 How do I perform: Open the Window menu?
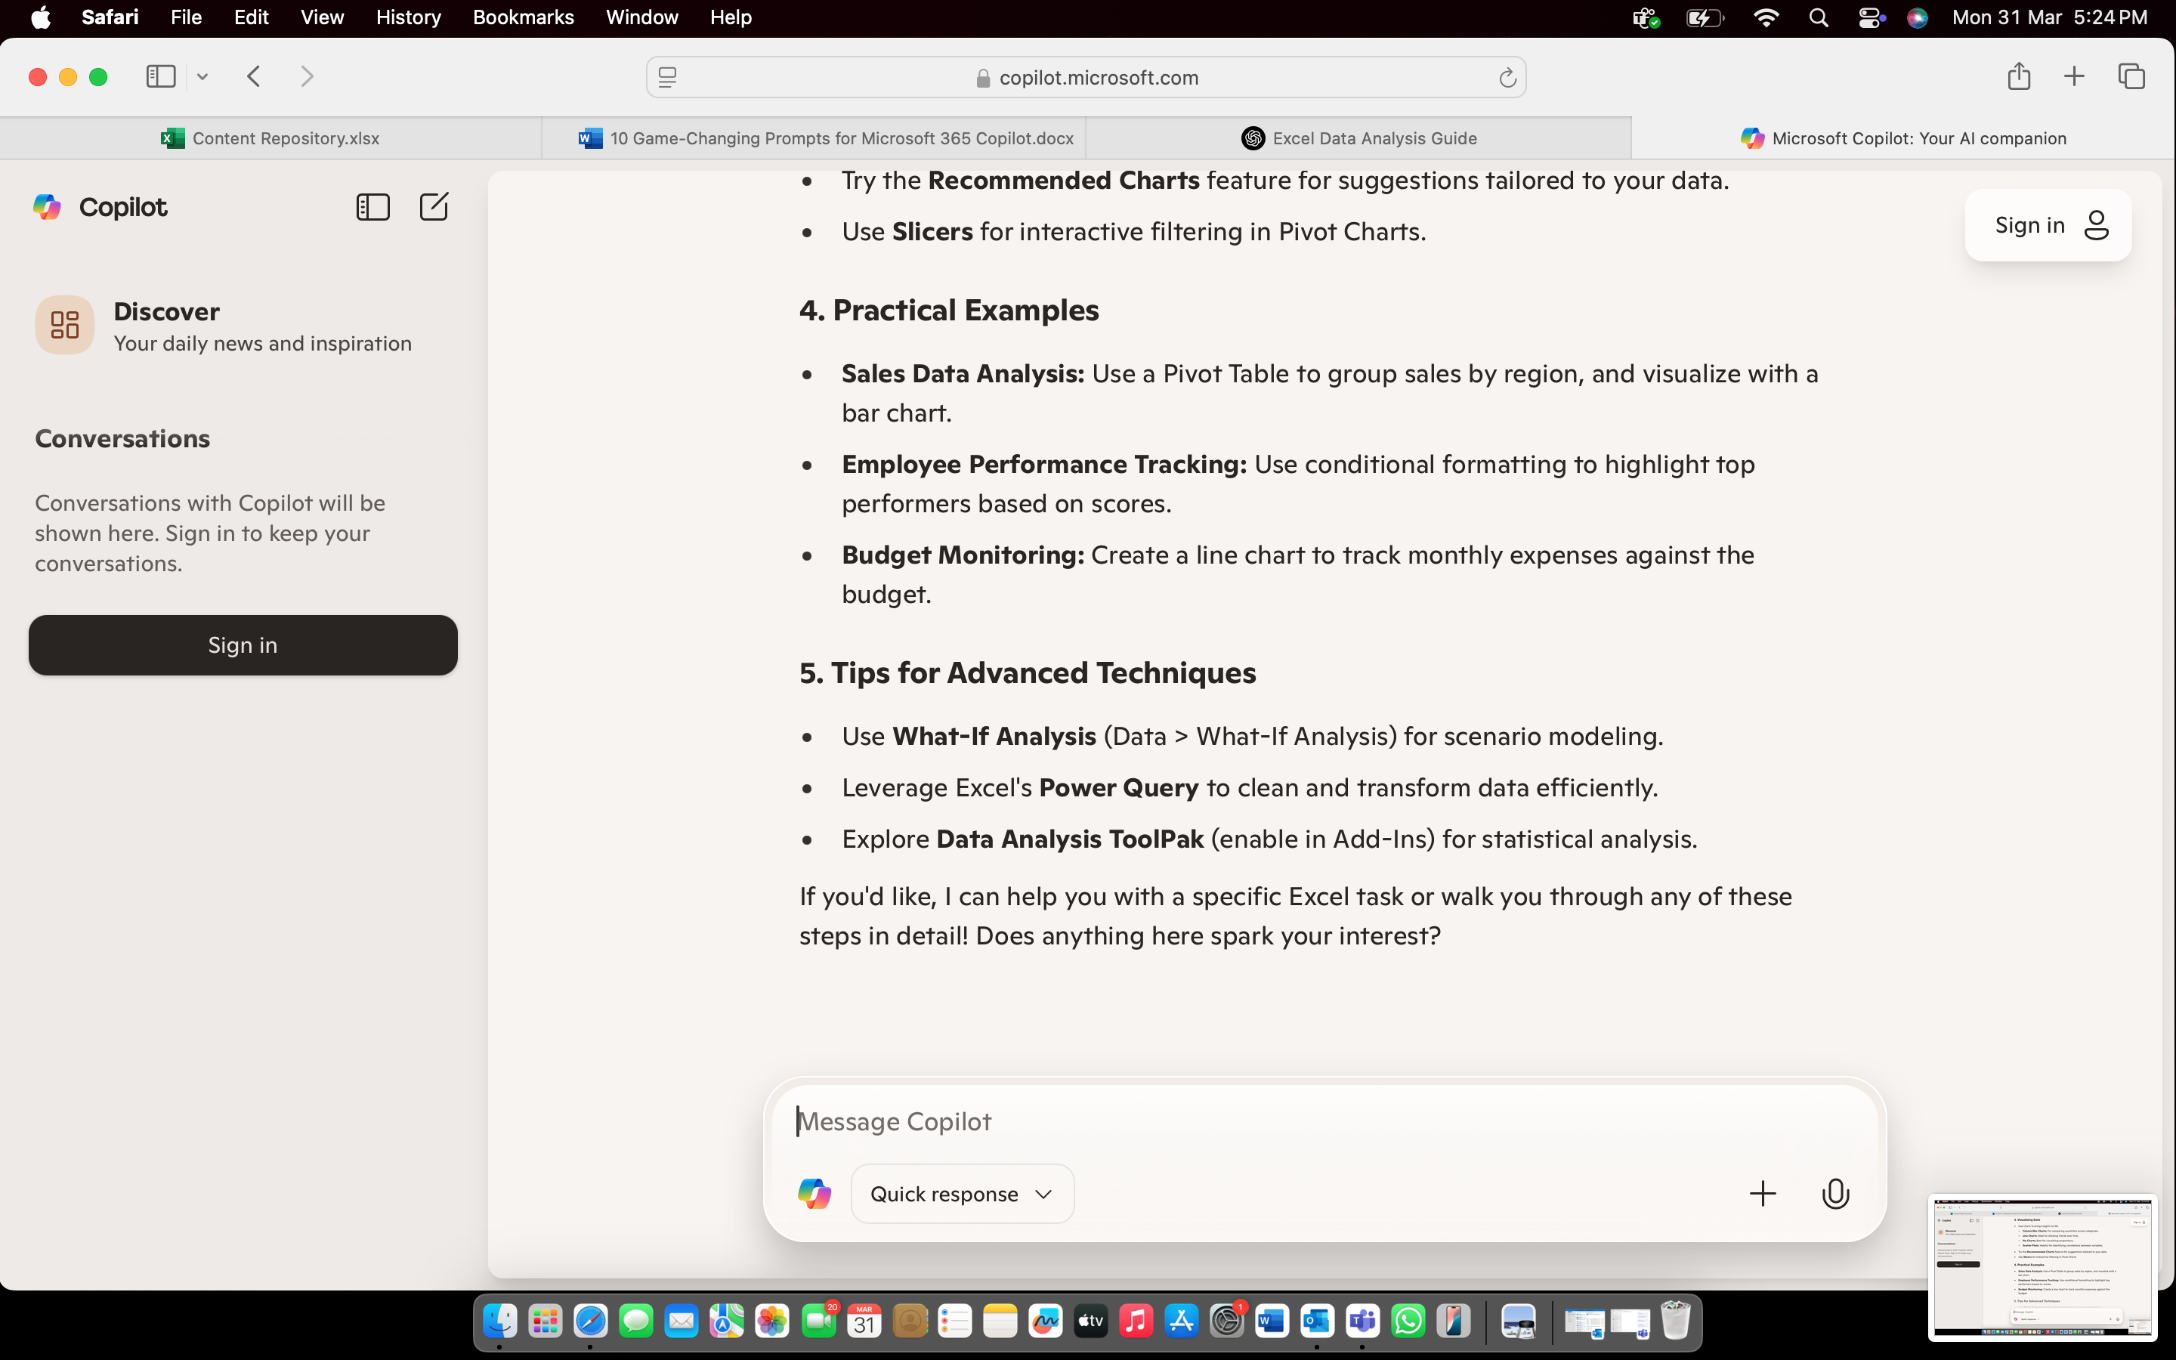tap(642, 18)
